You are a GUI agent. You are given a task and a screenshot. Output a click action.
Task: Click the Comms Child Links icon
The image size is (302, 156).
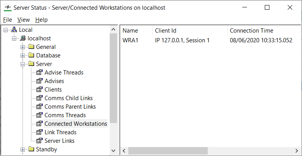pos(39,98)
